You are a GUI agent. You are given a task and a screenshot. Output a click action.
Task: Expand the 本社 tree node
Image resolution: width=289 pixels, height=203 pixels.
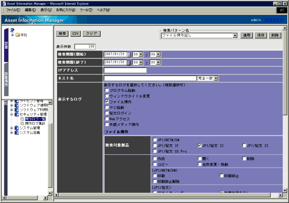point(12,35)
